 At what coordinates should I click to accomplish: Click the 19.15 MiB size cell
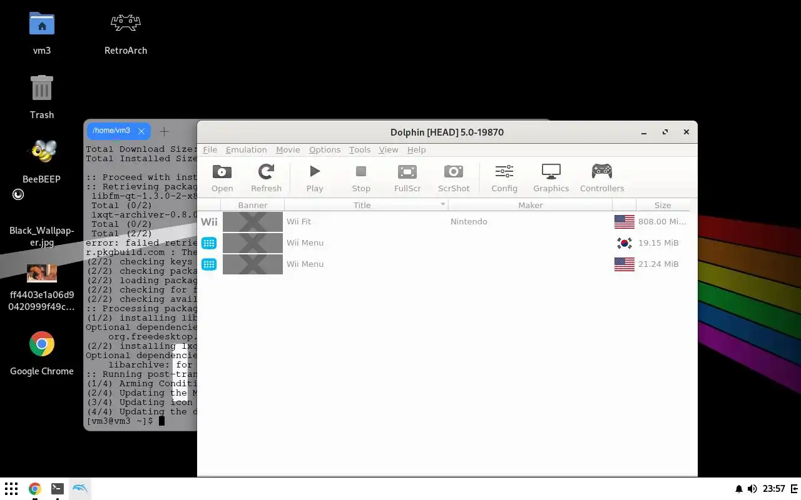pyautogui.click(x=658, y=243)
